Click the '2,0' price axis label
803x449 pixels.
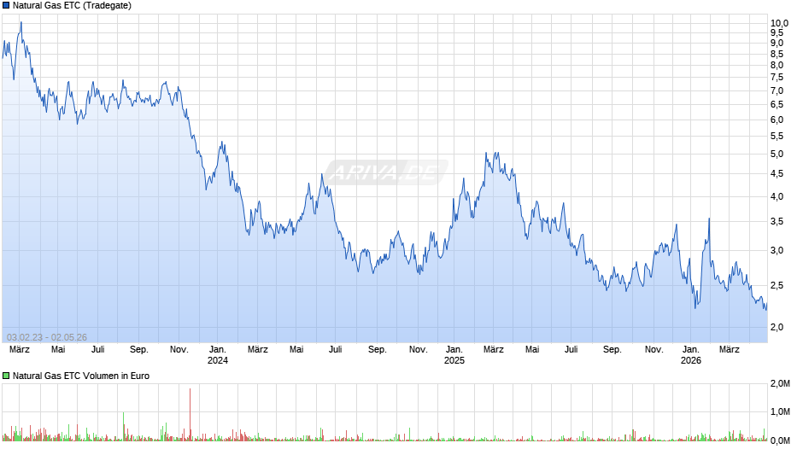(x=777, y=327)
